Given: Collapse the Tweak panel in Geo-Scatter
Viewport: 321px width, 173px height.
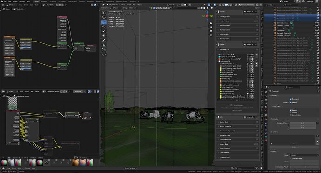Looking at the screenshot, I should coord(217,45).
